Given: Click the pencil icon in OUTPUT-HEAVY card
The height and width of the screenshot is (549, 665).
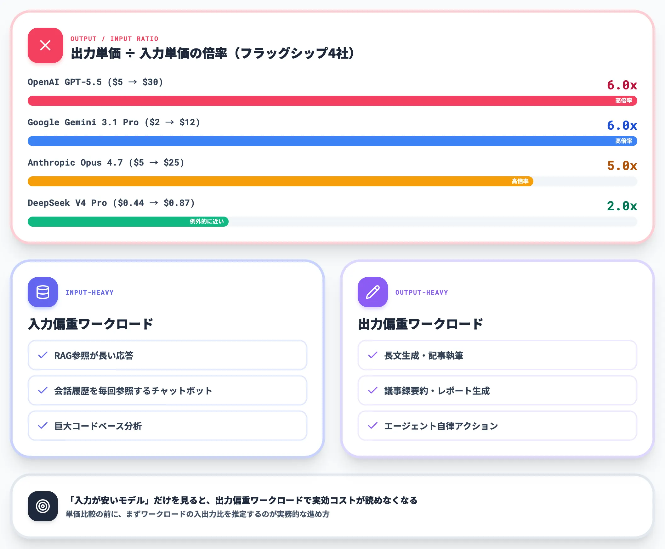Looking at the screenshot, I should pyautogui.click(x=373, y=292).
